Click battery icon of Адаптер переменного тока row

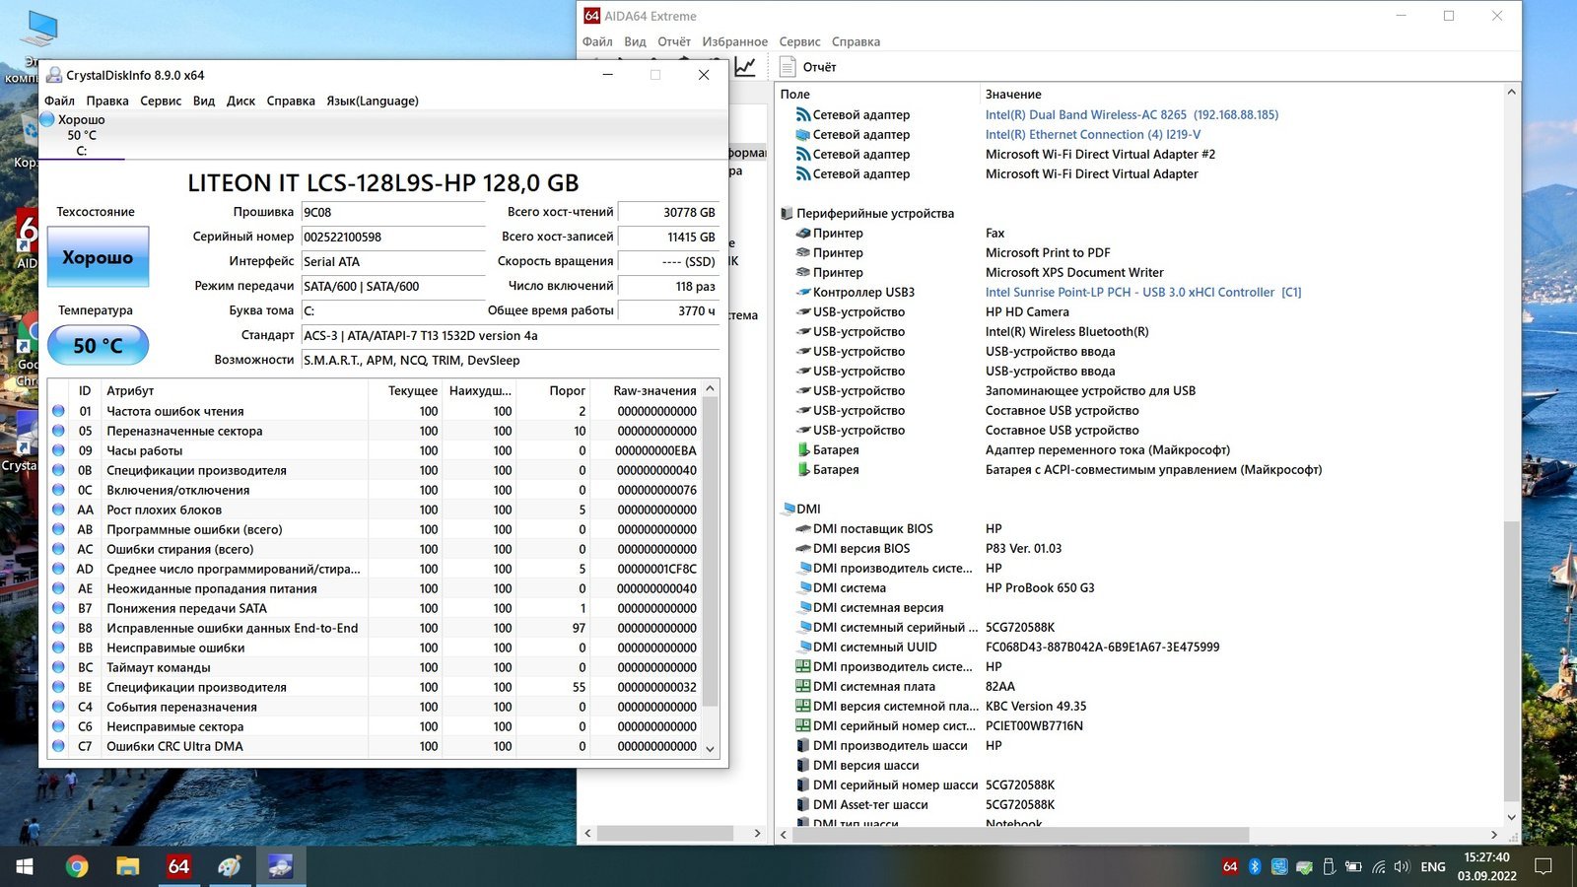[x=803, y=449]
